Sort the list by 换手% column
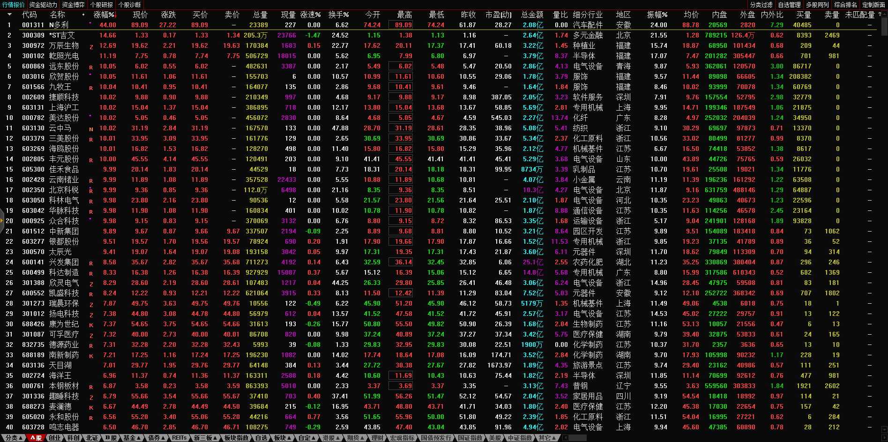 tap(338, 15)
